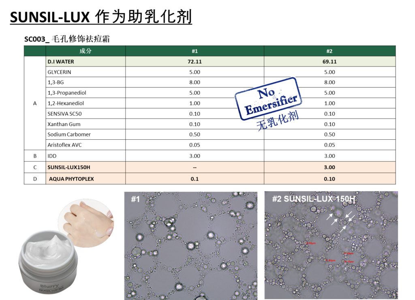Open the #1 microscope image
Screen dimensions: 415x300
190,245
